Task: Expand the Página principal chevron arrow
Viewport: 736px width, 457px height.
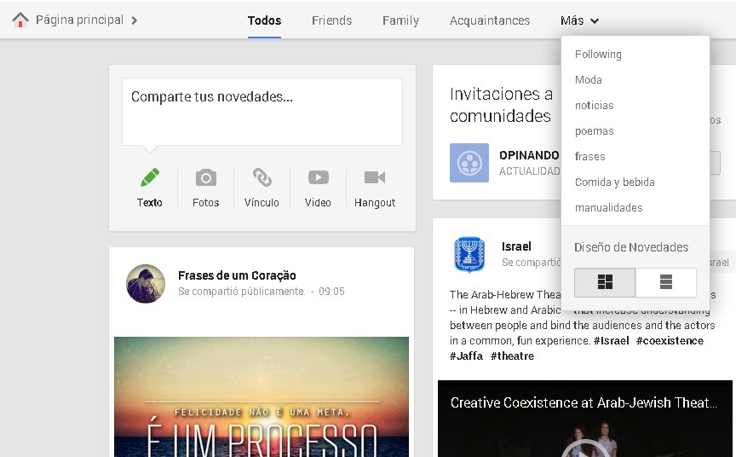Action: click(135, 20)
